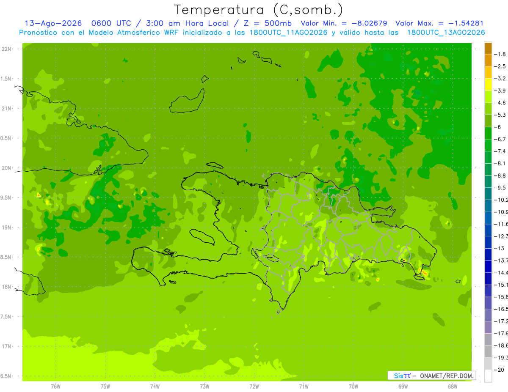Click the '-5.3' color scale value
The width and height of the screenshot is (508, 392).
coord(501,115)
